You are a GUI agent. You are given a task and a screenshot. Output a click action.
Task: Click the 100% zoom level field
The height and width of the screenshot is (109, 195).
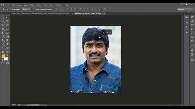coord(14,105)
